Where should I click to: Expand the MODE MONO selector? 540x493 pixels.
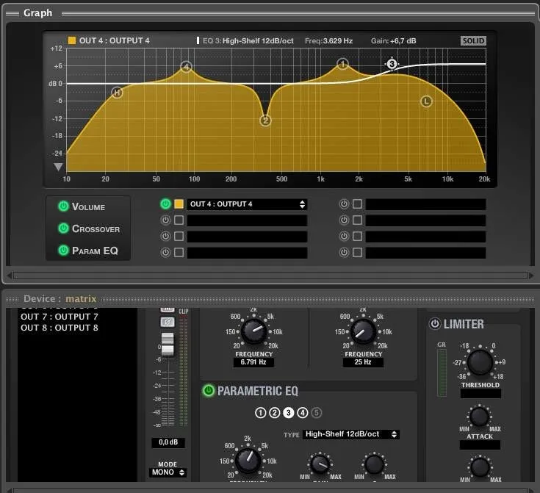(168, 472)
